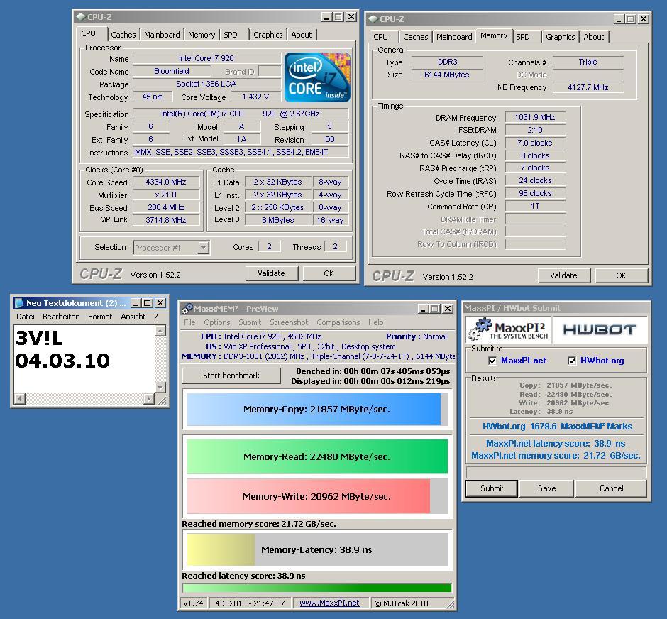
Task: Click the NB Frequency value 4127.7 MHz
Action: 588,87
